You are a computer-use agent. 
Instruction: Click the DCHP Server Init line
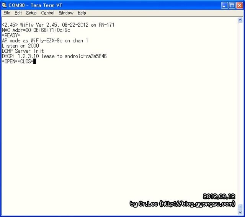(23, 51)
